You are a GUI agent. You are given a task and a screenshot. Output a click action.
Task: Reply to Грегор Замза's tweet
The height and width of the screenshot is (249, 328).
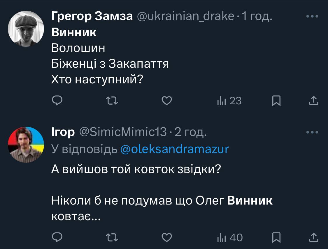tap(57, 101)
